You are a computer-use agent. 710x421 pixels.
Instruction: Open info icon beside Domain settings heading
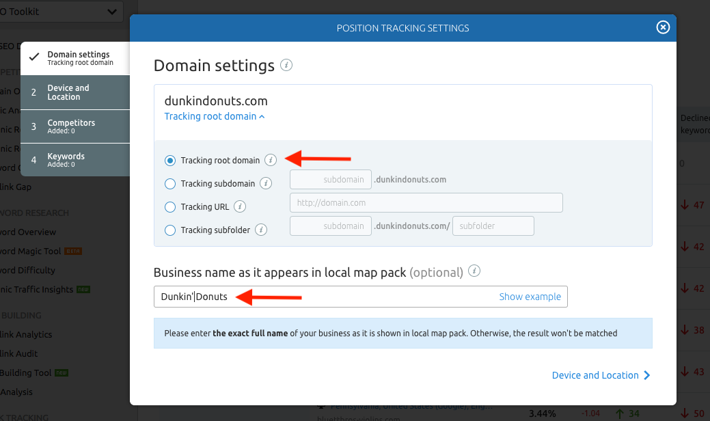[286, 65]
